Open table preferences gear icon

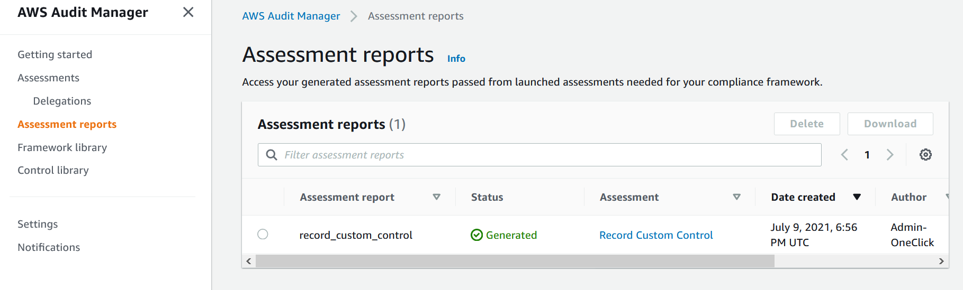click(x=925, y=155)
